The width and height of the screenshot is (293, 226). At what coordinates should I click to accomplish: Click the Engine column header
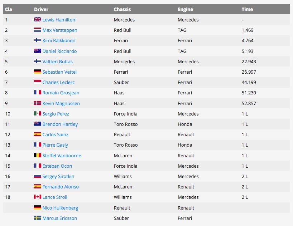[x=186, y=9]
